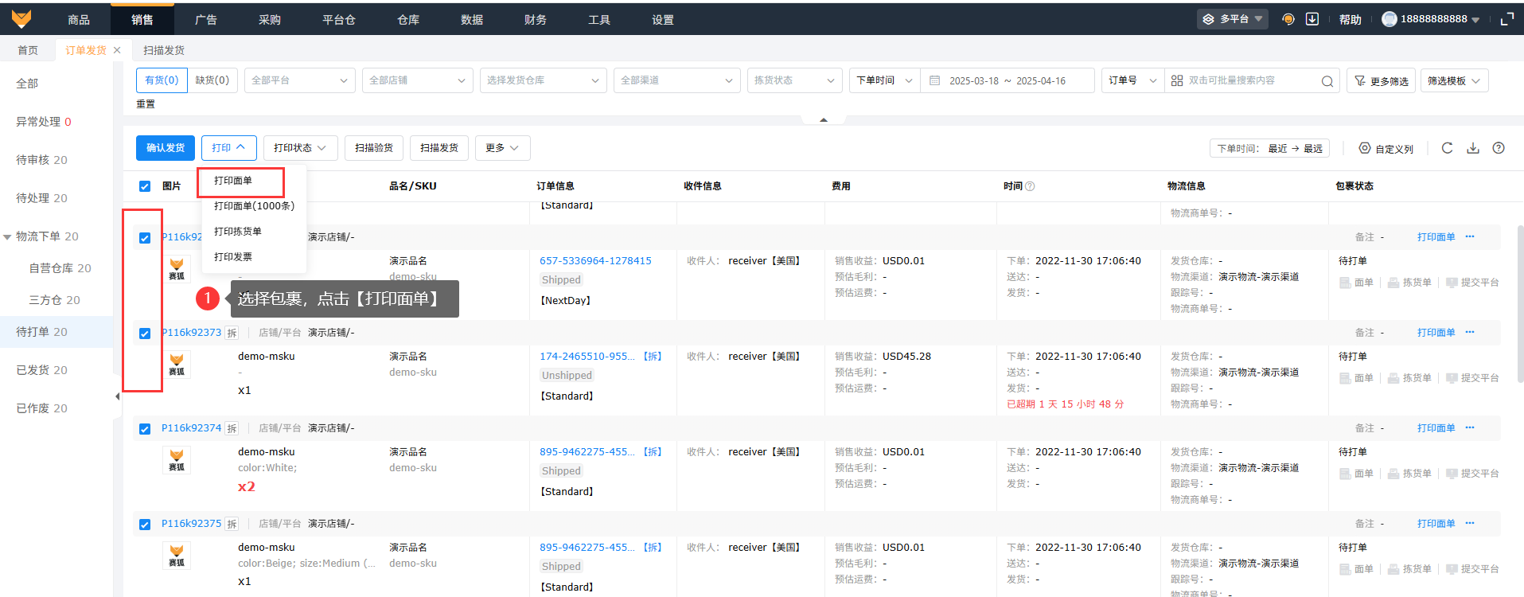Click the download export icon

pos(1473,148)
